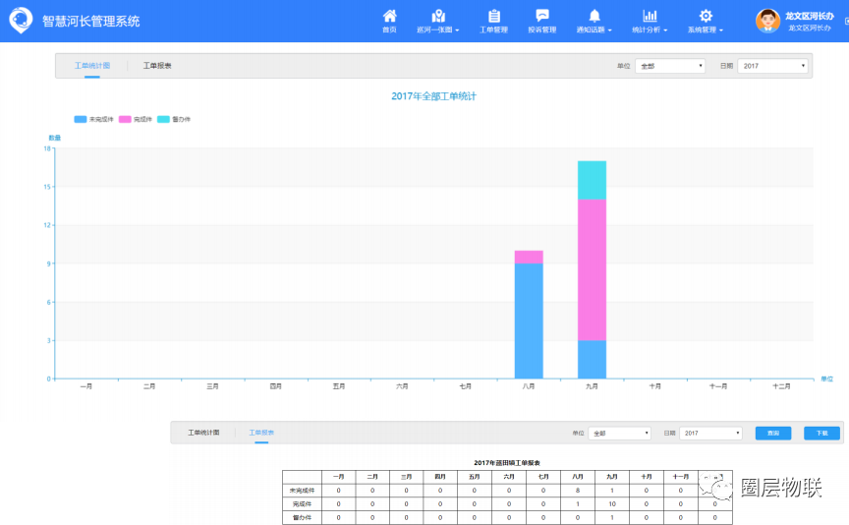849x525 pixels.
Task: Click 一月 label on chart axis
Action: pyautogui.click(x=86, y=386)
